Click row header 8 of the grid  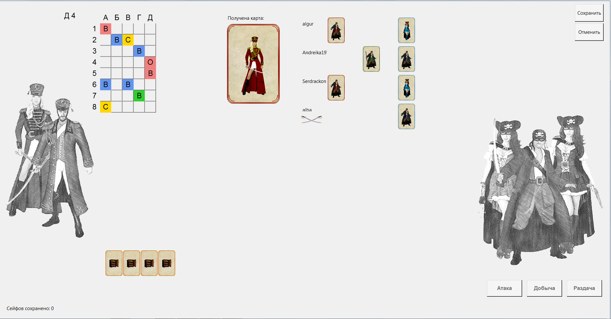94,107
